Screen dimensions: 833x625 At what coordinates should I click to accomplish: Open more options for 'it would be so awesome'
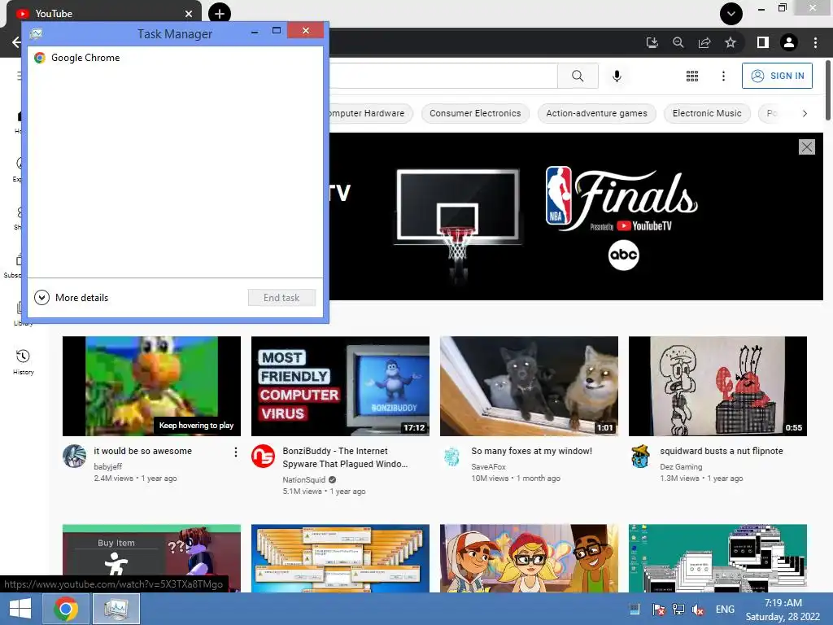pos(235,452)
